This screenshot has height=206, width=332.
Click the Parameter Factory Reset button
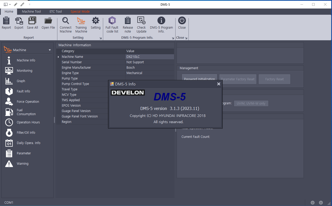(x=238, y=79)
